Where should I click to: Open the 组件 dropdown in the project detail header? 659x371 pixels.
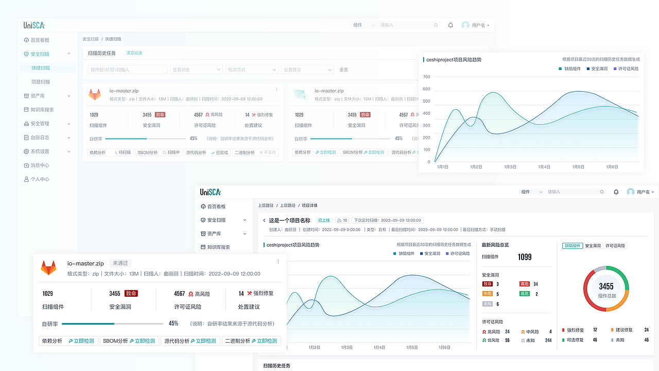[532, 192]
